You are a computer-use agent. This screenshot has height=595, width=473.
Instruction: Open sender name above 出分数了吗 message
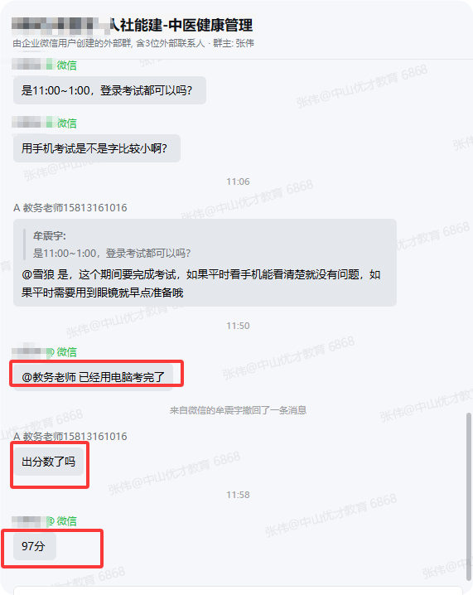70,437
